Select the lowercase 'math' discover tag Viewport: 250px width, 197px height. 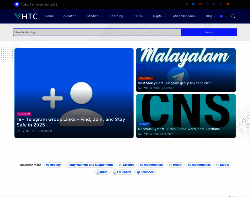pos(102,172)
